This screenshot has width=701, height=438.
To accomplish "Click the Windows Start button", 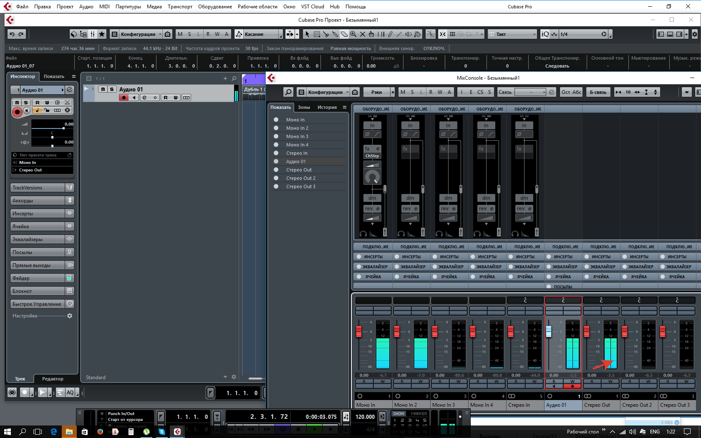I will [7, 432].
